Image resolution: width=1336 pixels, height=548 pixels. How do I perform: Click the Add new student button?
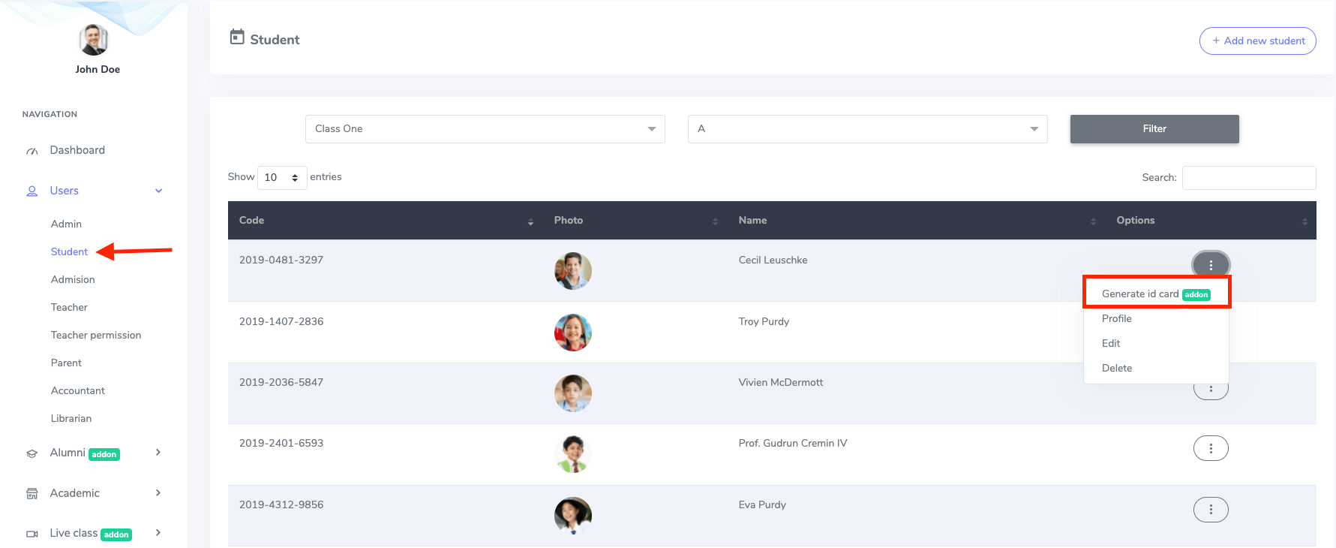tap(1257, 41)
